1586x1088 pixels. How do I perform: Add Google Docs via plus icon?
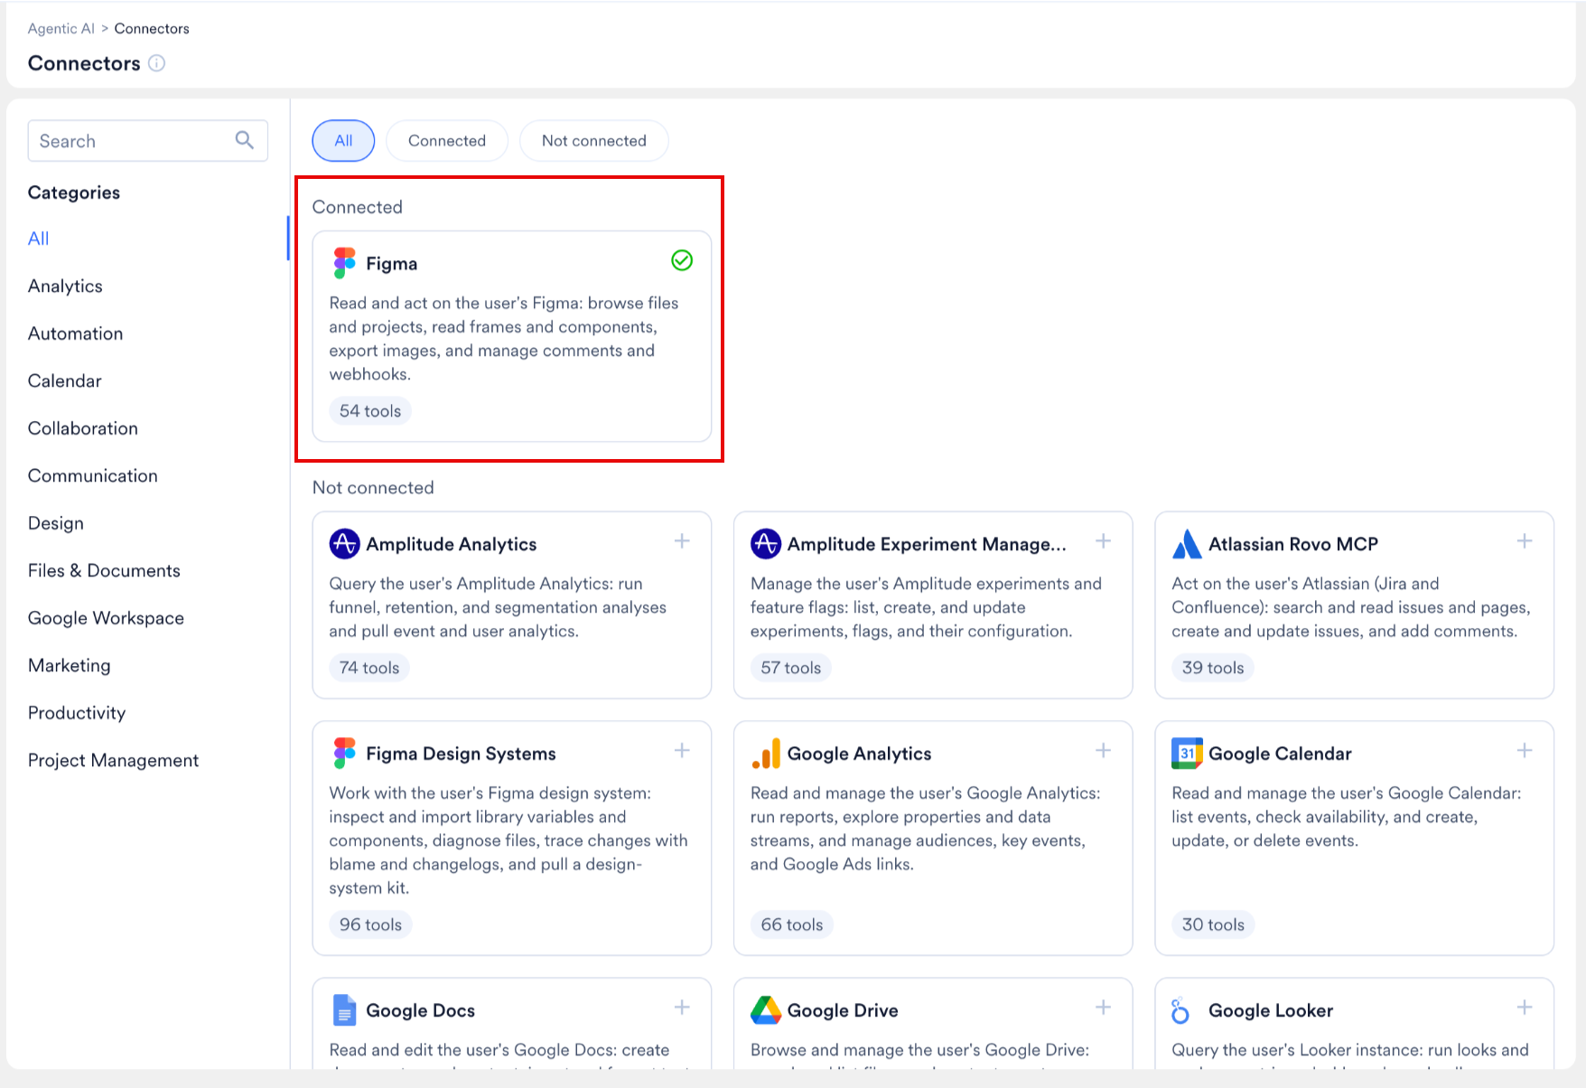click(x=682, y=1008)
